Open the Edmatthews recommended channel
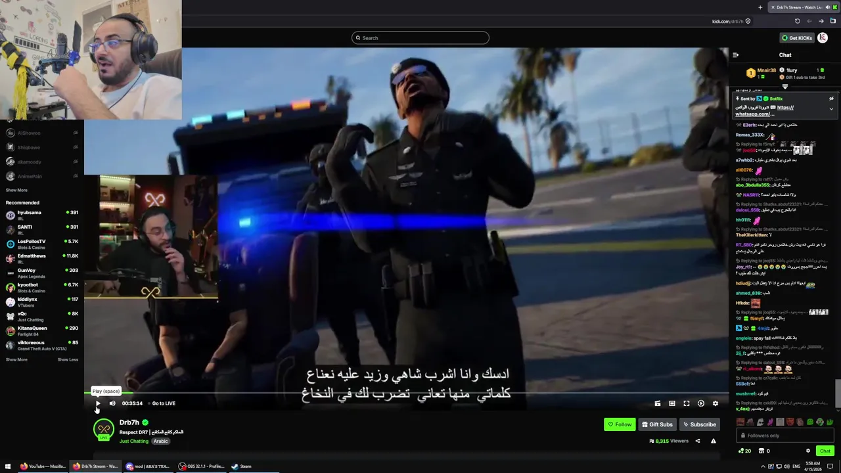The image size is (841, 473). tap(42, 258)
